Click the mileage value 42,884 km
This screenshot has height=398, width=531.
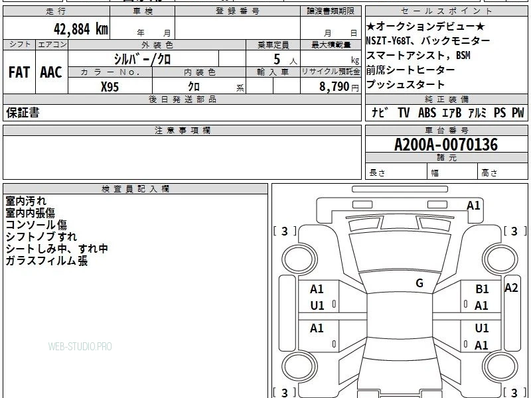[x=81, y=29]
